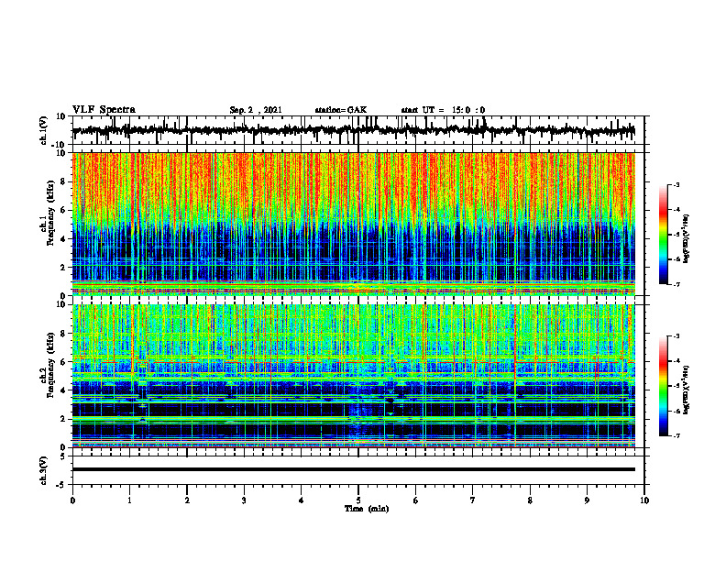Click the "ch.3(V)" axis label

(x=43, y=470)
